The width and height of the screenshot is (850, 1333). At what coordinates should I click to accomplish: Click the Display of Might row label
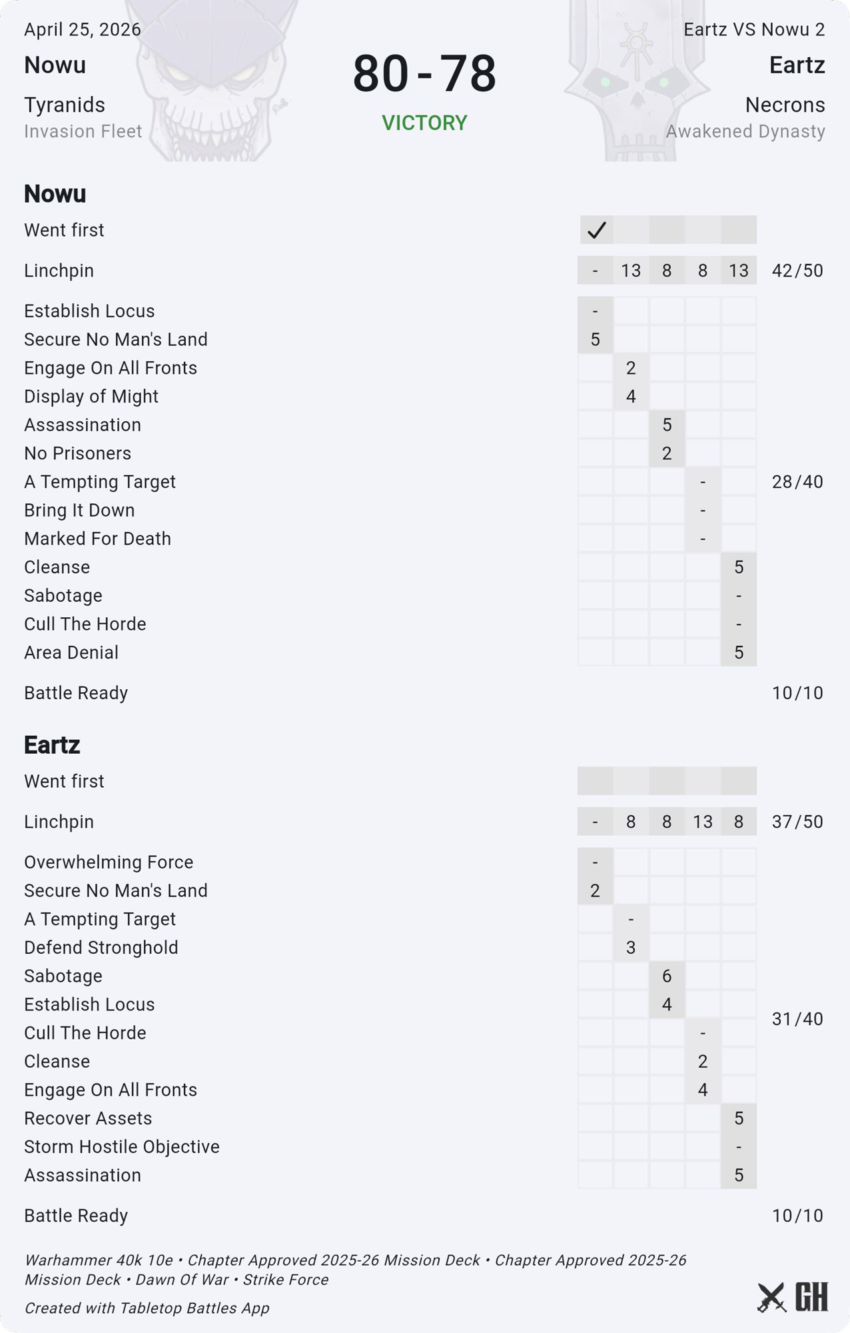point(91,396)
